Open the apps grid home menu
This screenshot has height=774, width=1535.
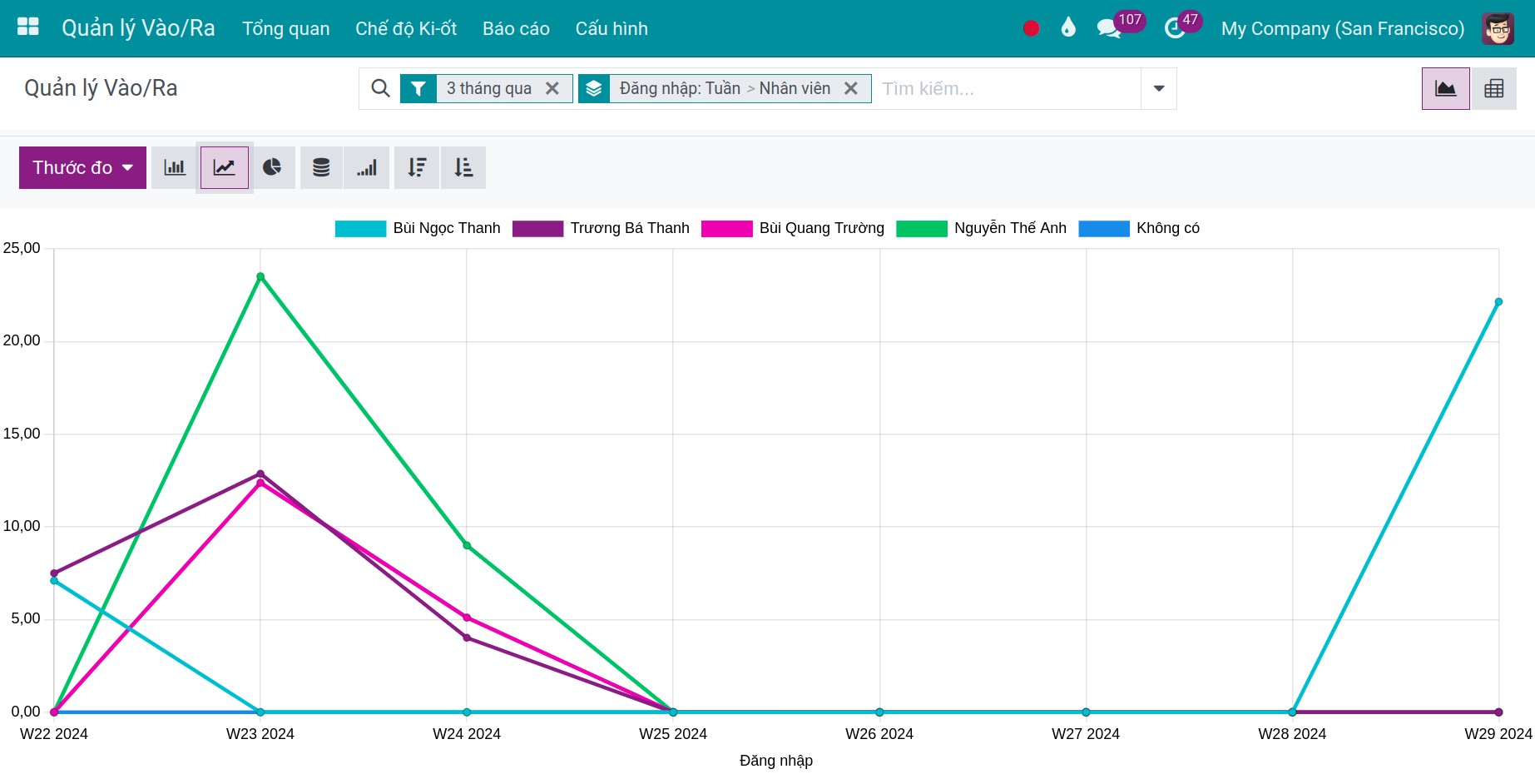[28, 27]
